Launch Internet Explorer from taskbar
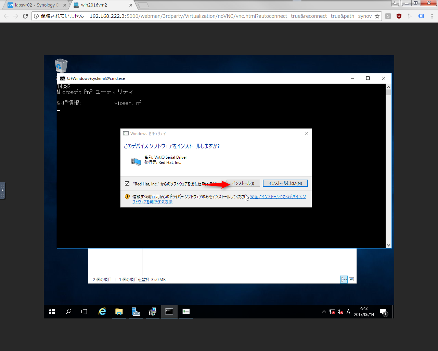 coord(102,312)
